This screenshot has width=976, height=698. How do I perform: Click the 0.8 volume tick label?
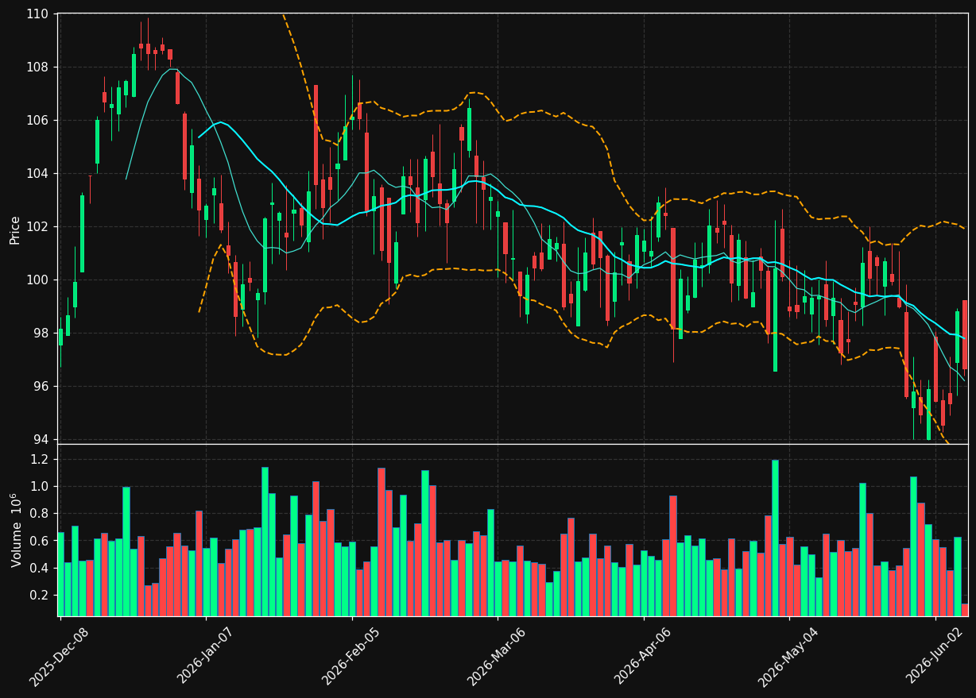40,514
